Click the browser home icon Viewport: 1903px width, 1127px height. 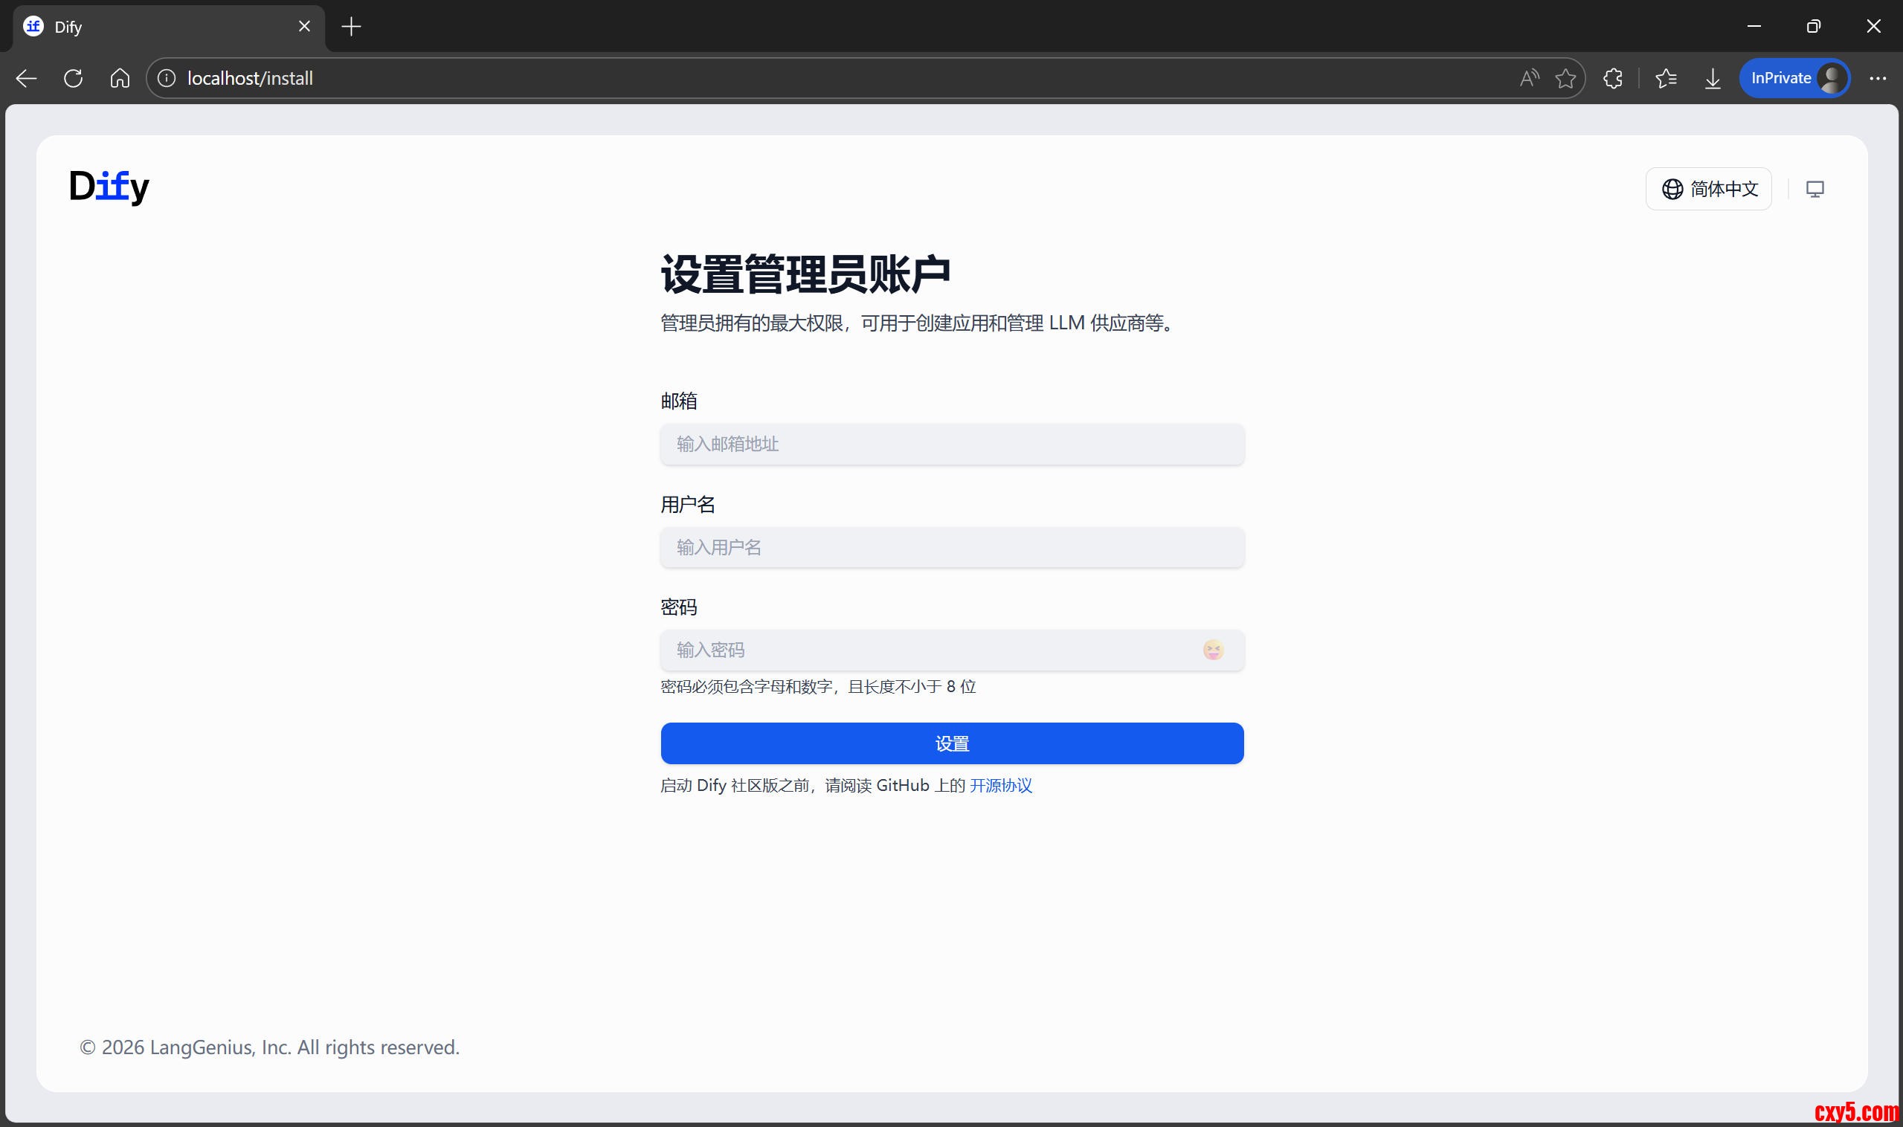120,78
